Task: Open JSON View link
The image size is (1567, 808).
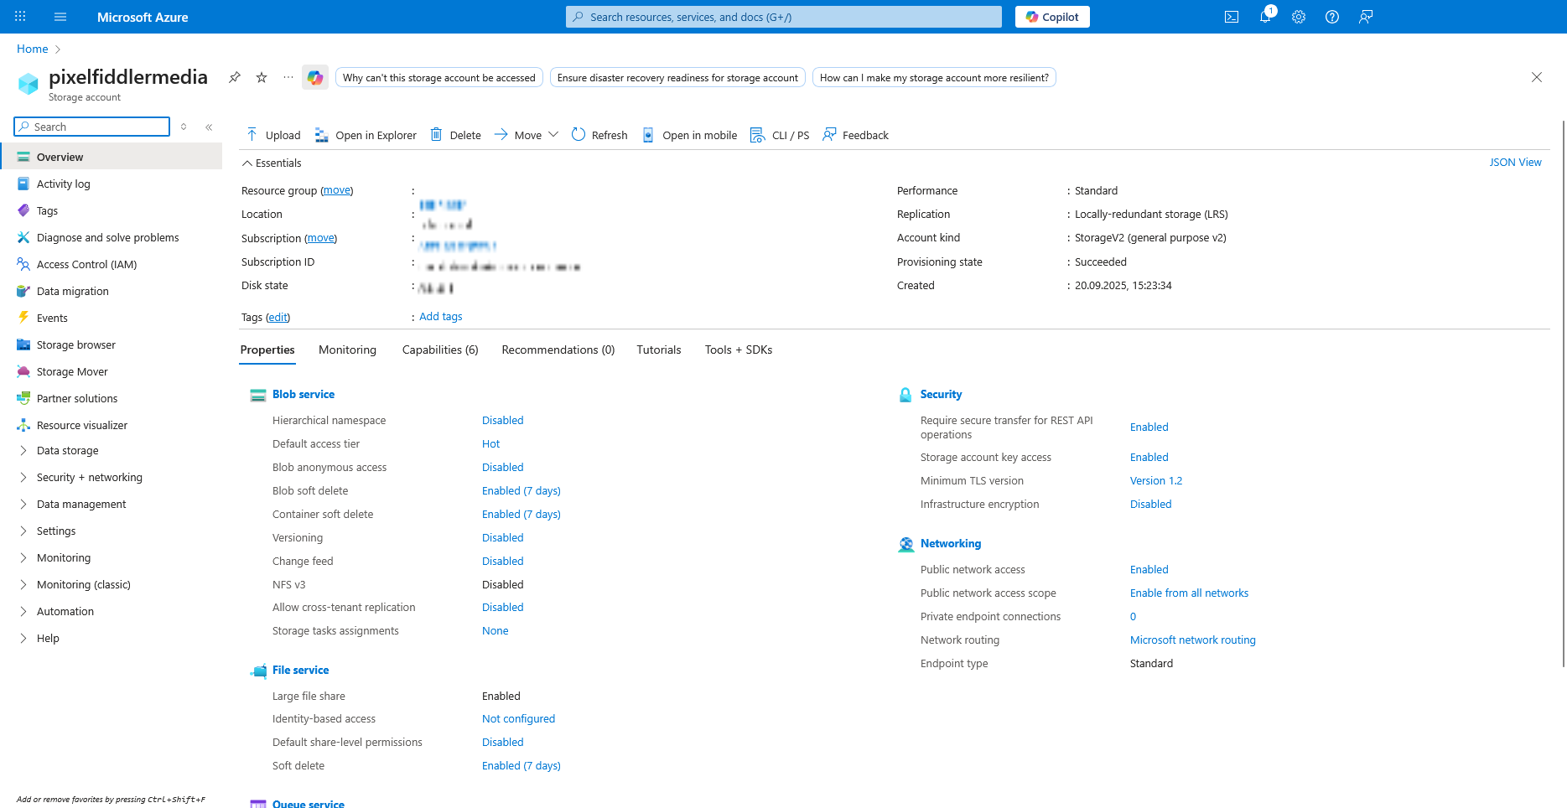Action: [1515, 163]
